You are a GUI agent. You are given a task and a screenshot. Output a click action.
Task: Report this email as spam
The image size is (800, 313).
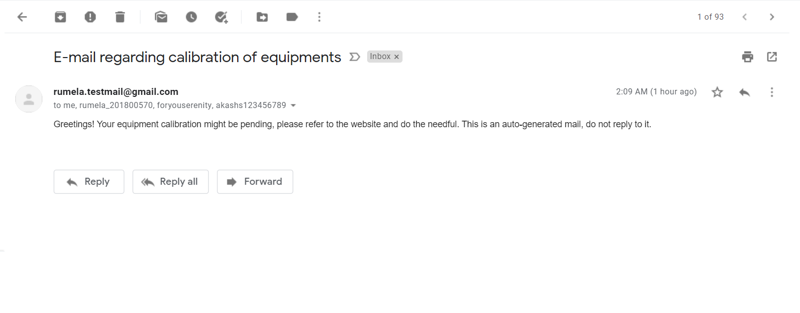[90, 17]
